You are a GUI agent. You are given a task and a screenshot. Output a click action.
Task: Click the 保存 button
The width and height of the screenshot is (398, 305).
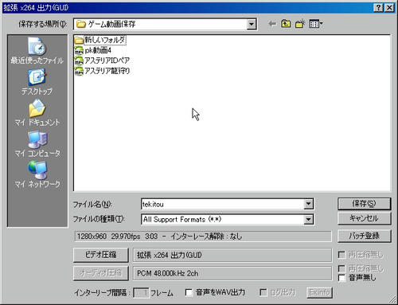(364, 204)
